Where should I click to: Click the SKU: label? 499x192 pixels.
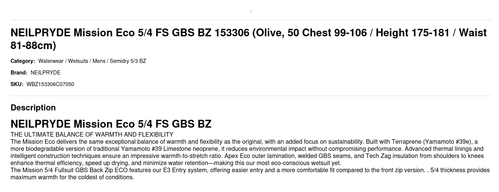pyautogui.click(x=17, y=84)
